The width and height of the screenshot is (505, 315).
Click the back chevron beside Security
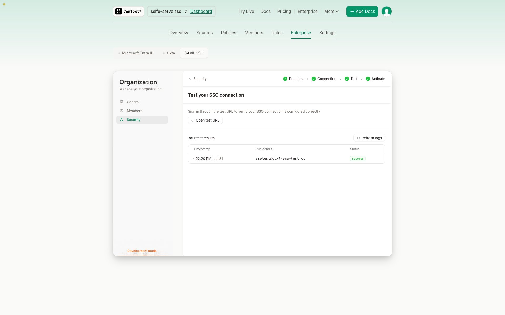(x=190, y=79)
